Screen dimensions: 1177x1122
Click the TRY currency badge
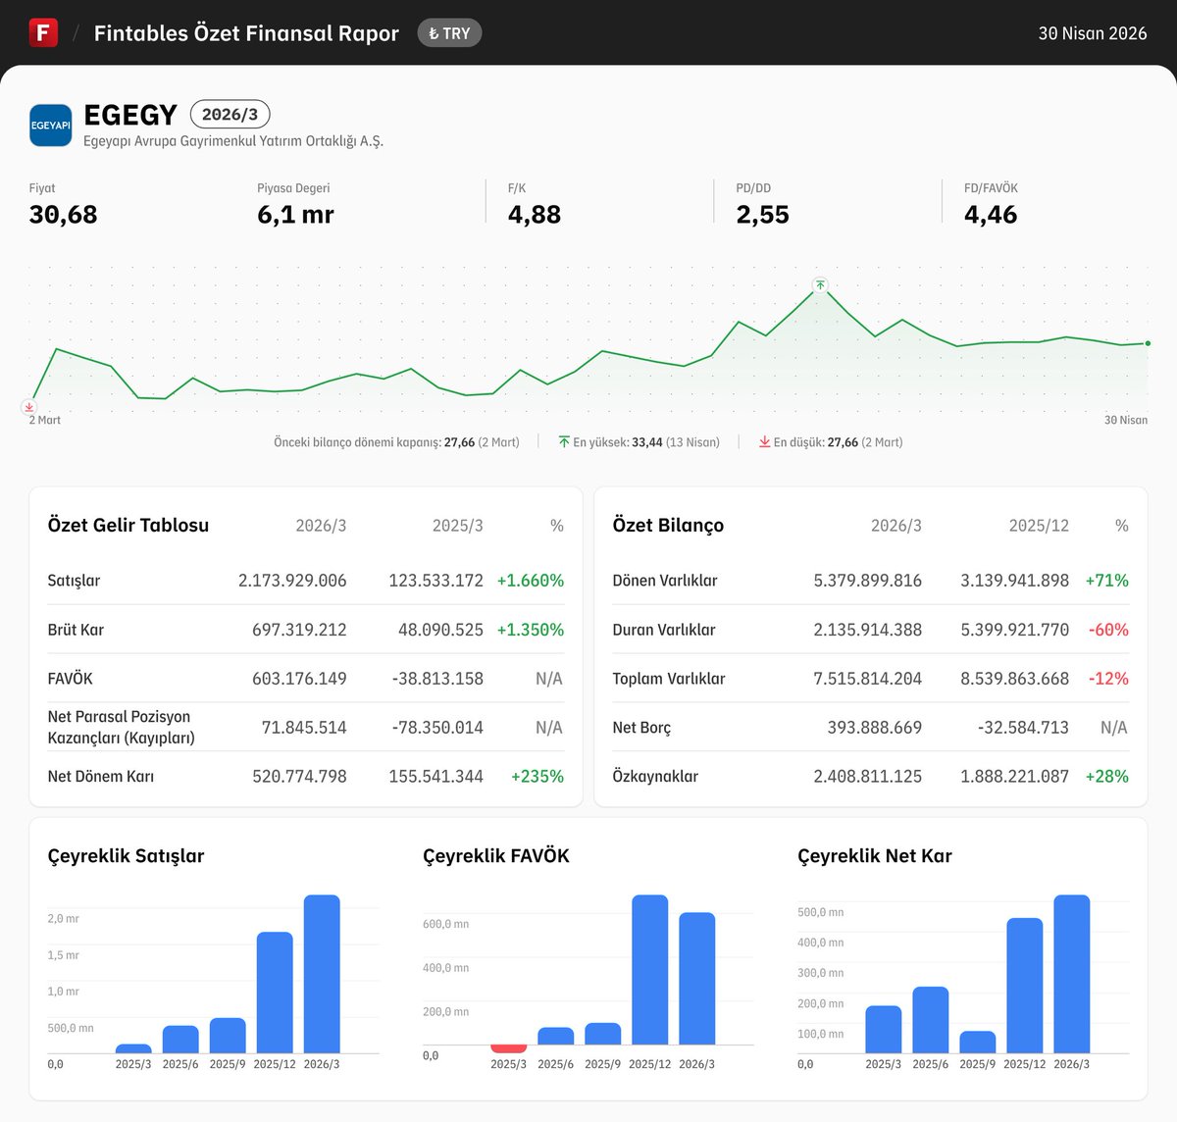click(449, 33)
